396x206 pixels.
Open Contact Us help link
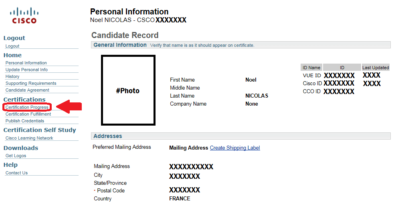click(16, 173)
